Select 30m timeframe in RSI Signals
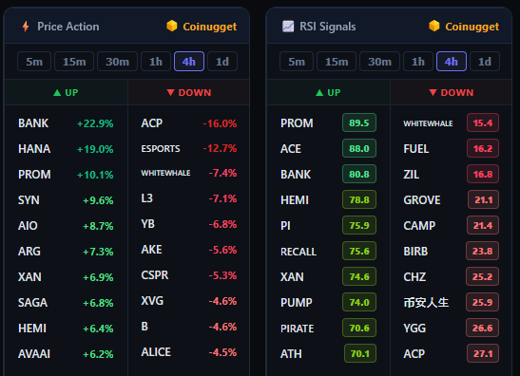This screenshot has height=376, width=520. 379,62
